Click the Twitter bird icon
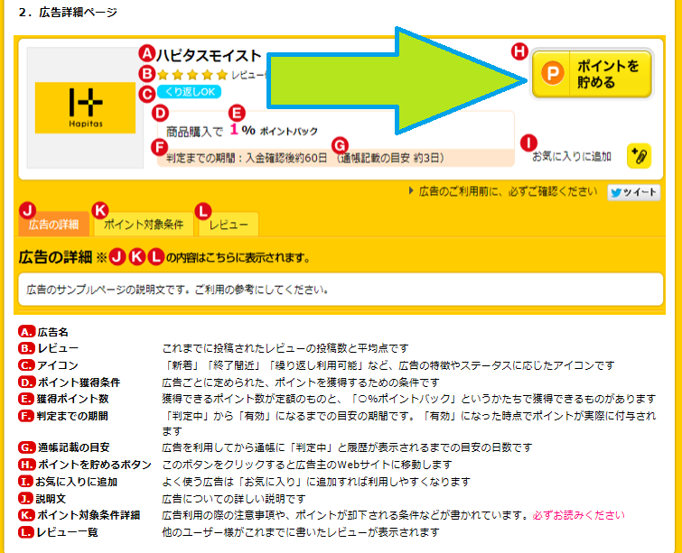Screen dimensions: 682x553 pos(615,192)
